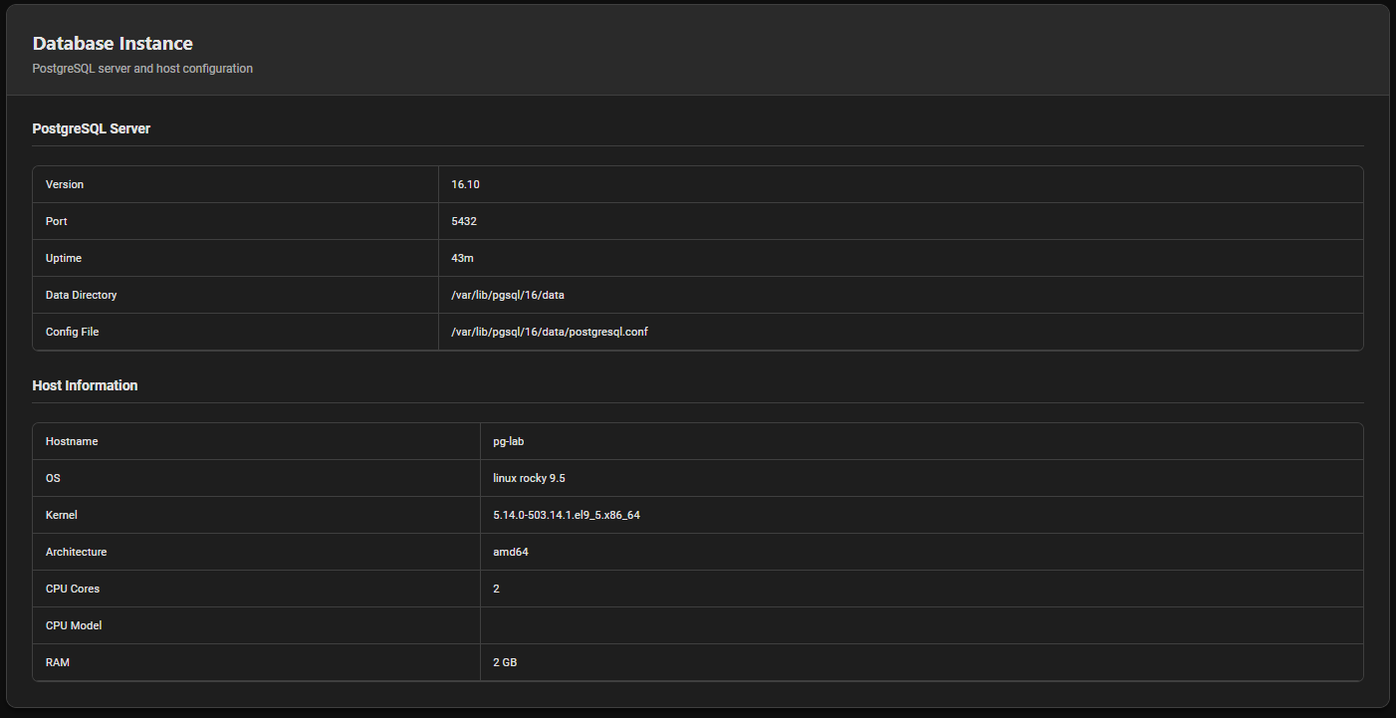Click the CPU Model label
This screenshot has width=1396, height=718.
click(x=74, y=625)
